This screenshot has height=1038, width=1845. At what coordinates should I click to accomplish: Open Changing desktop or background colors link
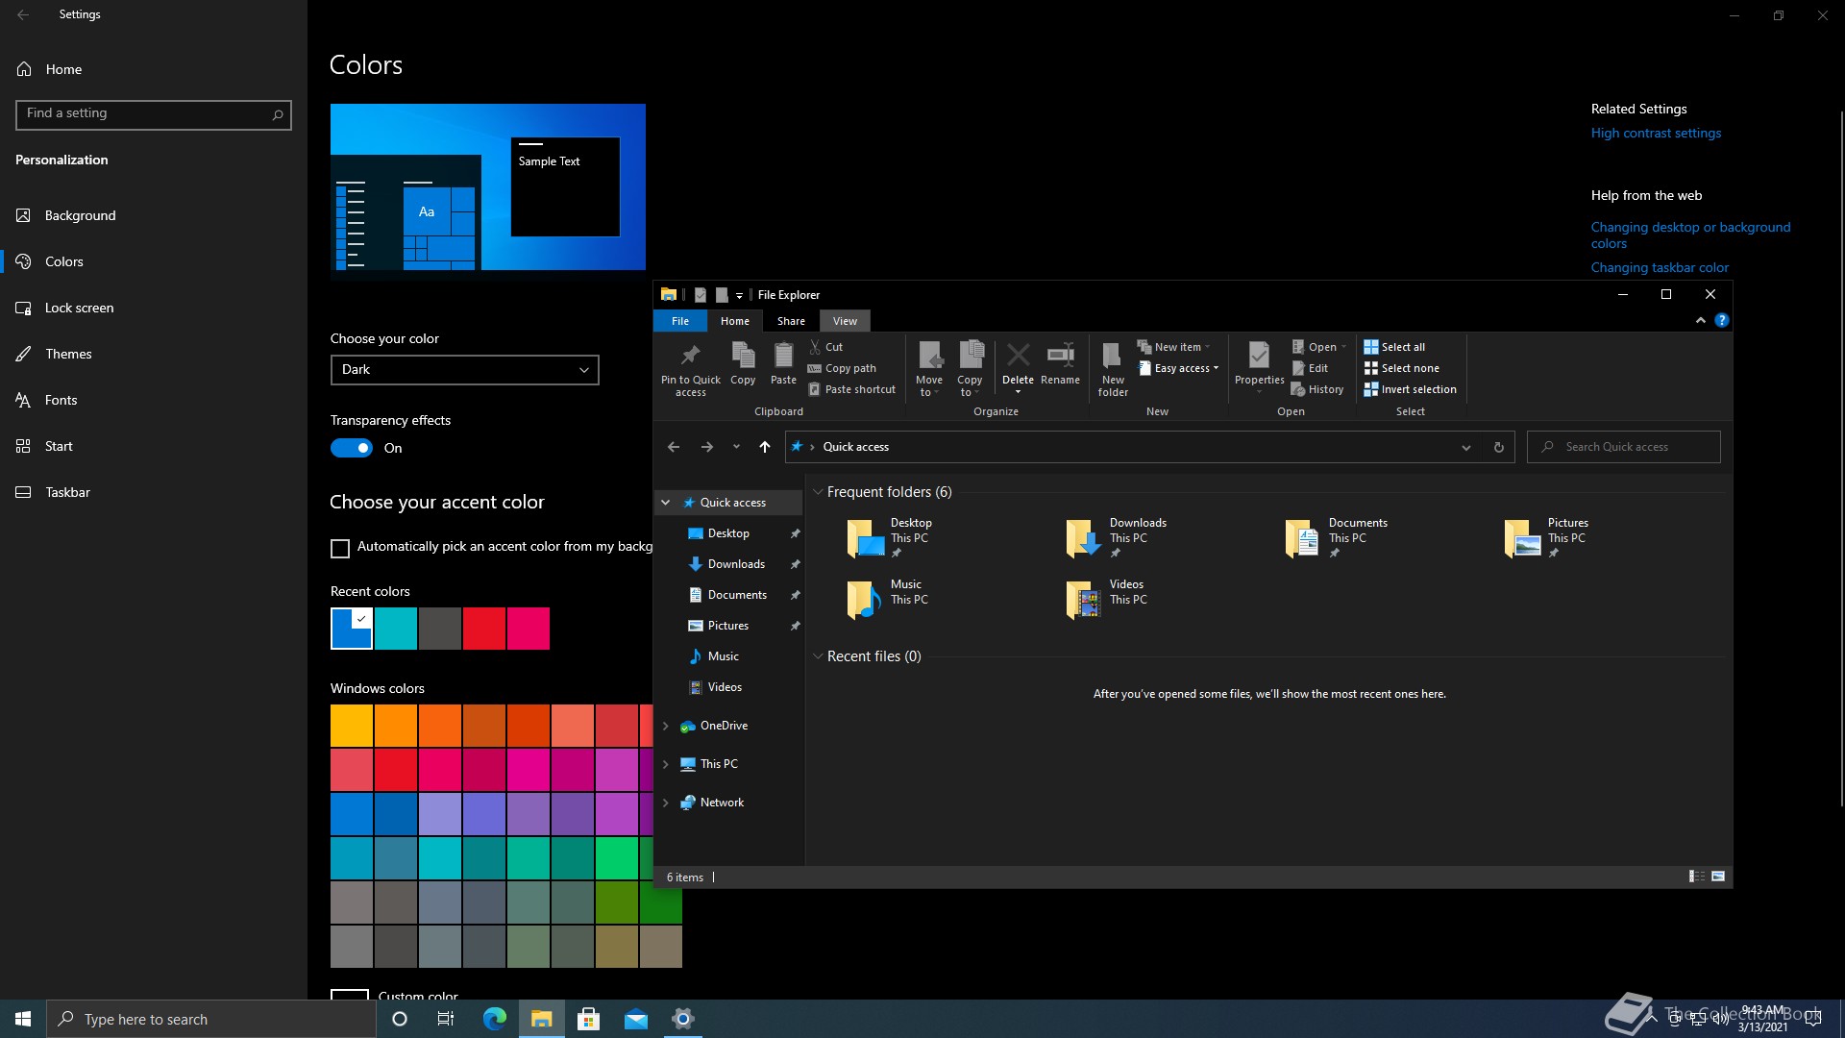click(1690, 235)
